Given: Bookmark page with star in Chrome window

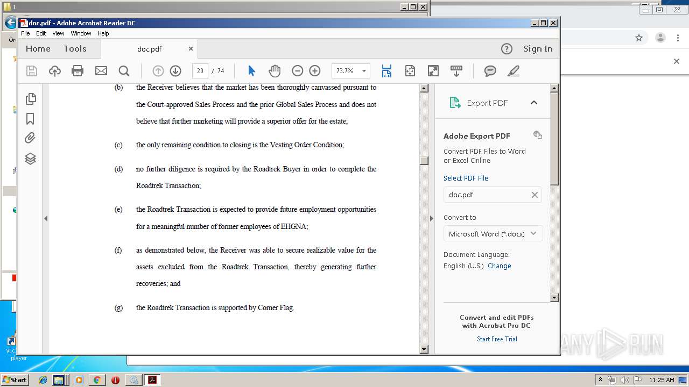Looking at the screenshot, I should (639, 38).
